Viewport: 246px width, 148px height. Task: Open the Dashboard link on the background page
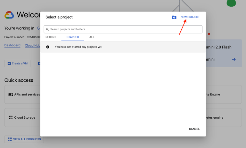point(12,45)
